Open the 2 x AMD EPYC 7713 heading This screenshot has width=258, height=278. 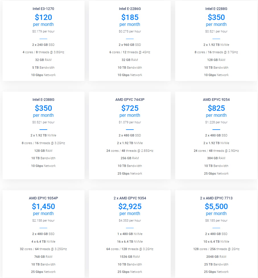coord(216,198)
